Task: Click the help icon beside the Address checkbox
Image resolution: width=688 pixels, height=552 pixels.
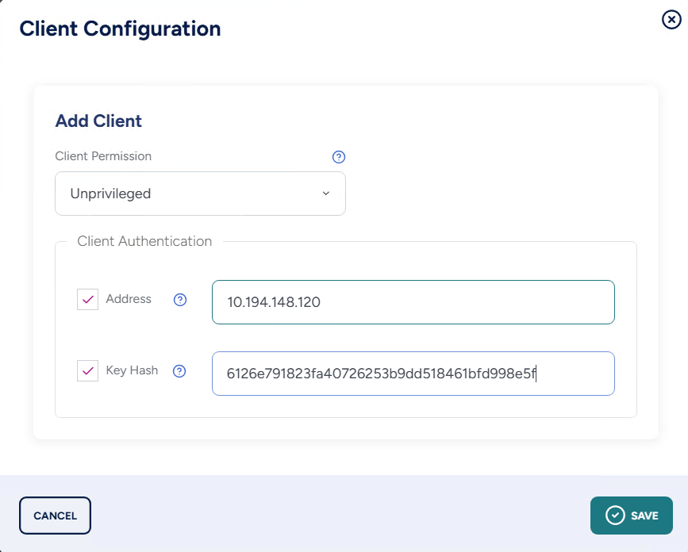Action: point(179,300)
